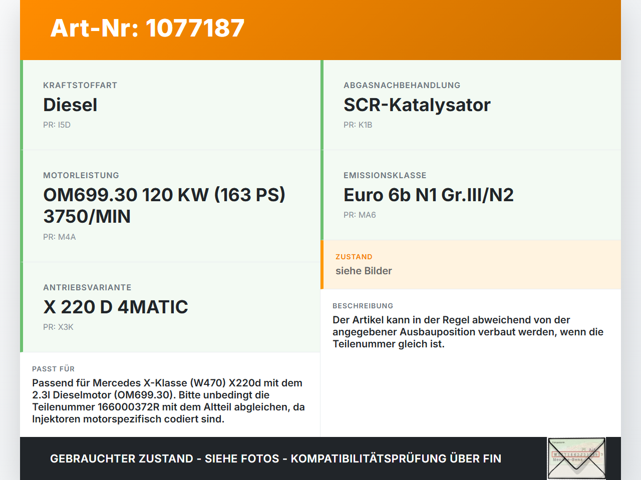Select the Euro 6b N1 Gr.III/N2 value
The image size is (641, 480).
(429, 195)
